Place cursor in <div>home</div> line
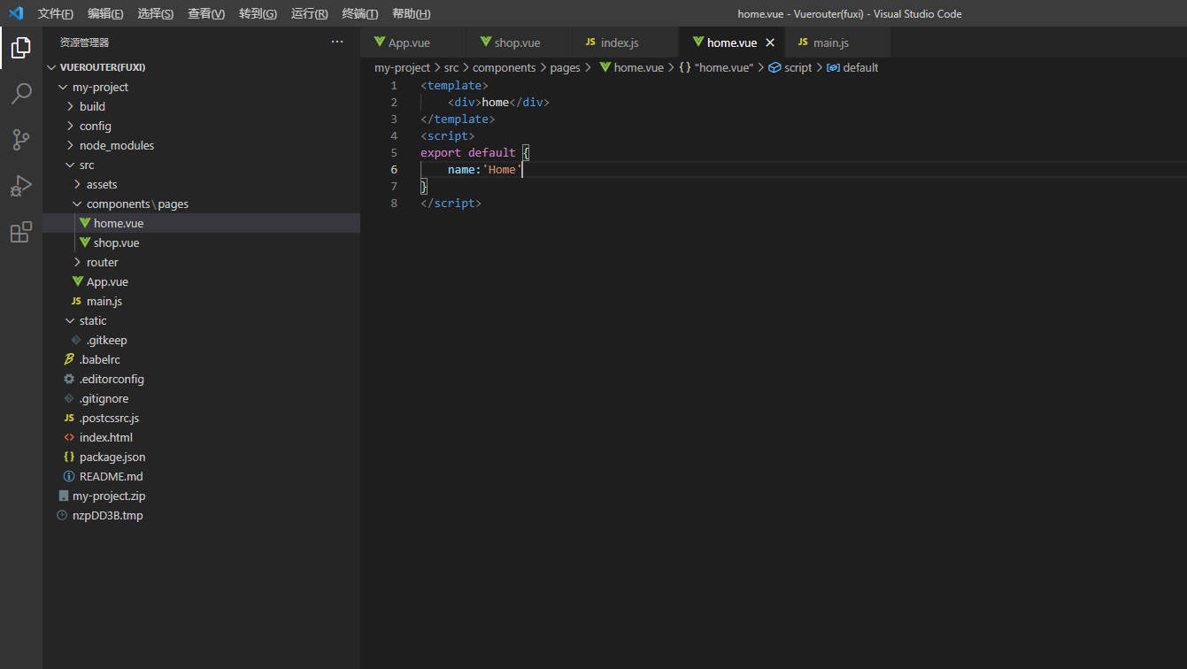Viewport: 1187px width, 669px height. click(498, 102)
